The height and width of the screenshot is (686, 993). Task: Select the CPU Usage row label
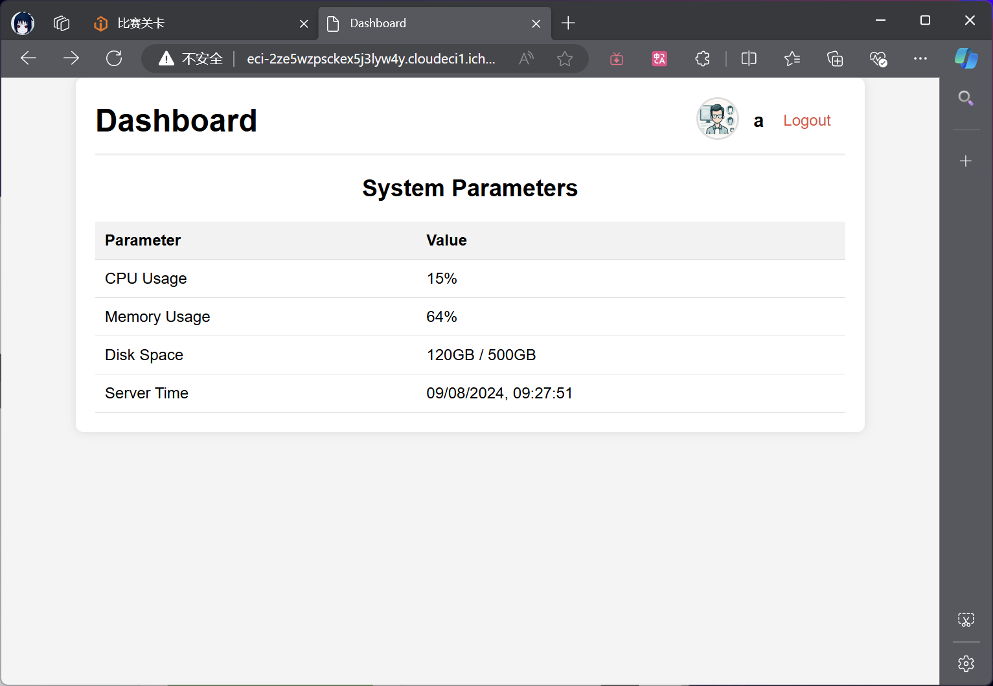point(146,279)
